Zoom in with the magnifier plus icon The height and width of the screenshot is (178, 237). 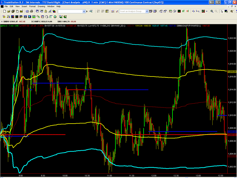[212, 11]
